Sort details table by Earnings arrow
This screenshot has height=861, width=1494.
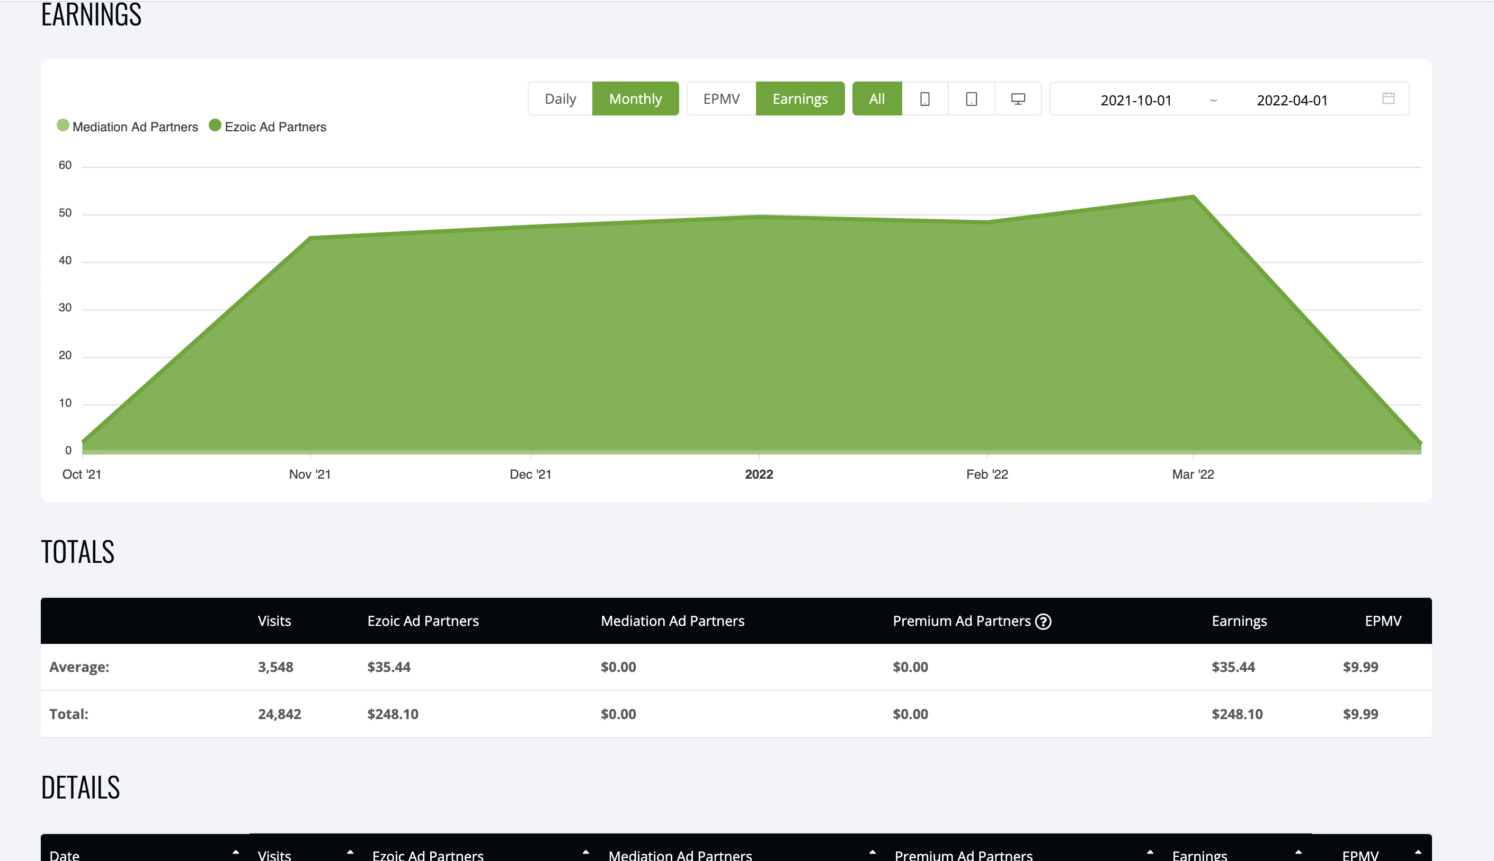(1298, 852)
